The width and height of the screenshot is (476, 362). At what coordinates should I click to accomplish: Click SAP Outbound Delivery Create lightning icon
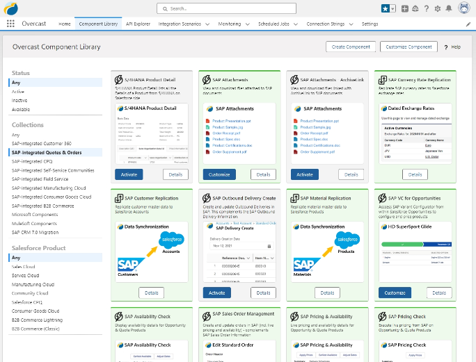click(x=207, y=198)
